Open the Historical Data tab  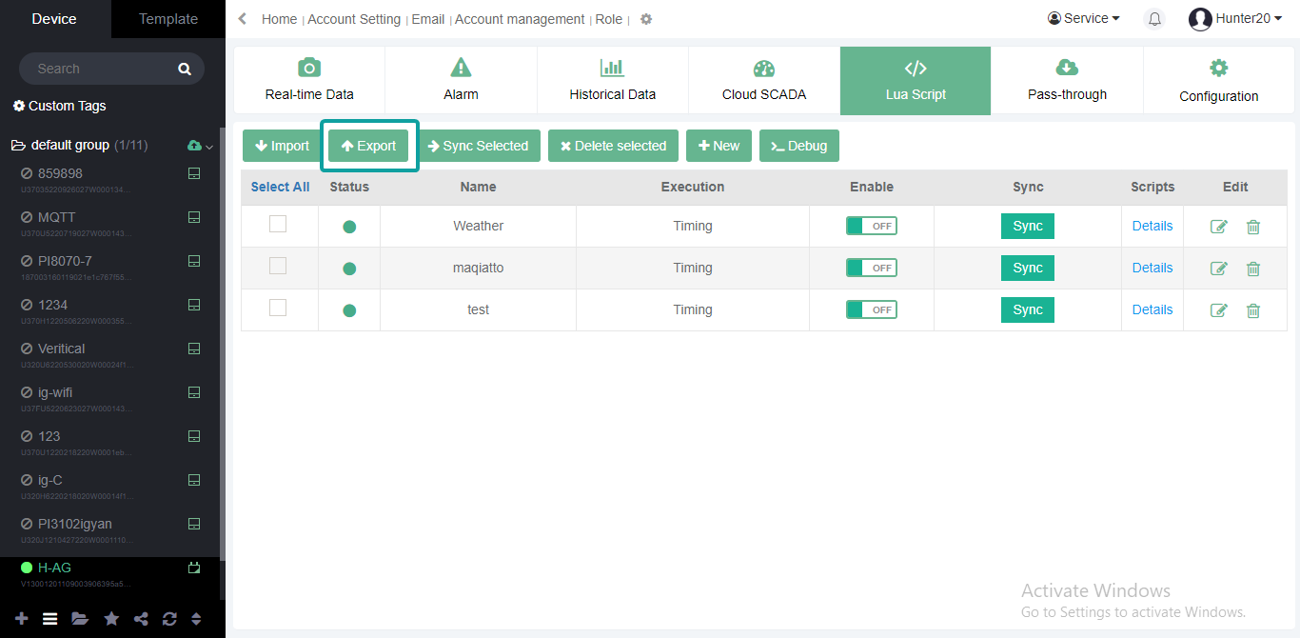(612, 80)
